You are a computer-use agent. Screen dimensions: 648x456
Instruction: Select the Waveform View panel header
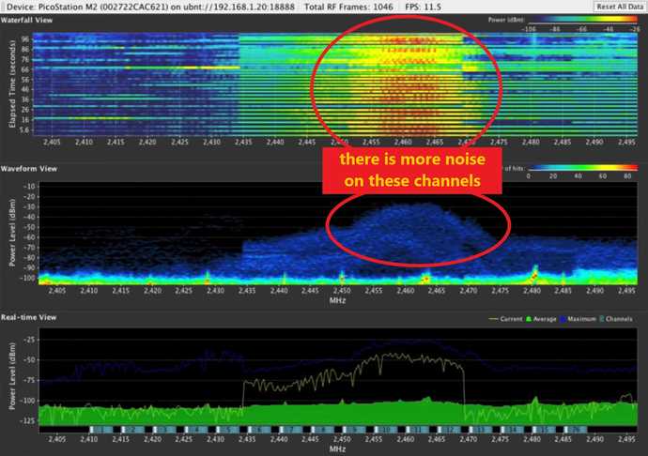click(x=26, y=169)
